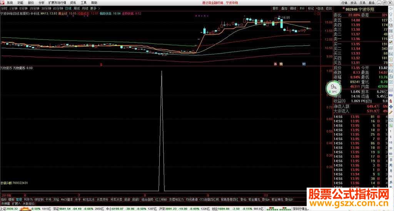Open the 行情 top-right tab
The width and height of the screenshot is (394, 211).
coord(344,3)
